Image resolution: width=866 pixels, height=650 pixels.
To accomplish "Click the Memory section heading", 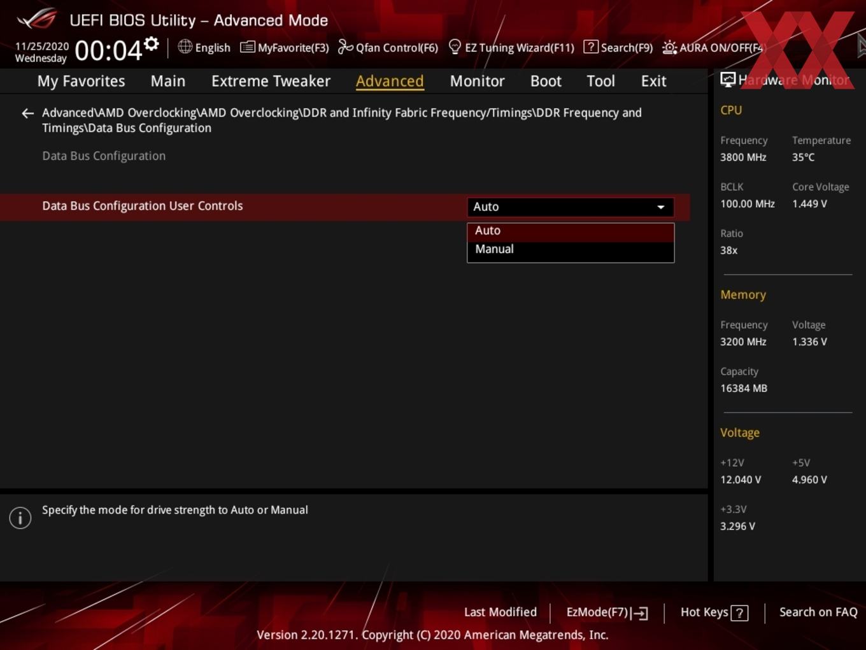I will (x=743, y=295).
